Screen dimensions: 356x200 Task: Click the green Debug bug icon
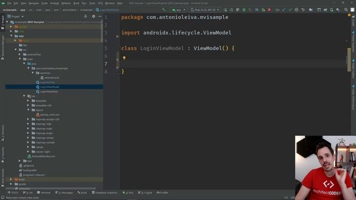244,10
